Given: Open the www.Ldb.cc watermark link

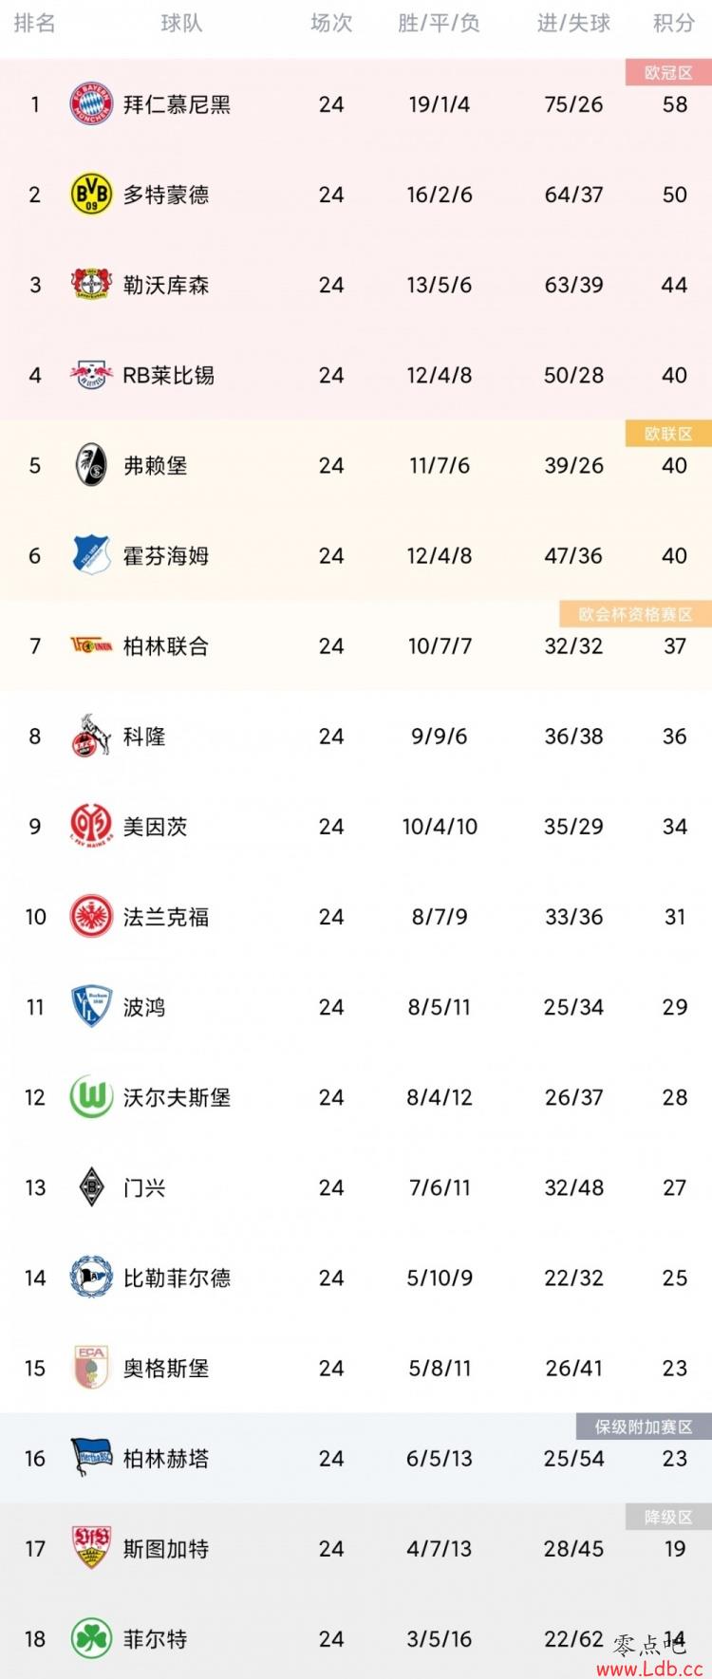Looking at the screenshot, I should [650, 1668].
